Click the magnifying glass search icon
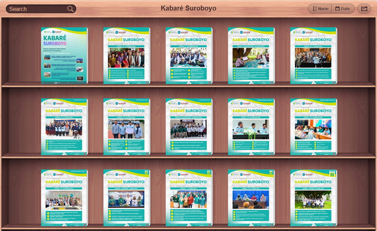The image size is (377, 231). pyautogui.click(x=70, y=9)
